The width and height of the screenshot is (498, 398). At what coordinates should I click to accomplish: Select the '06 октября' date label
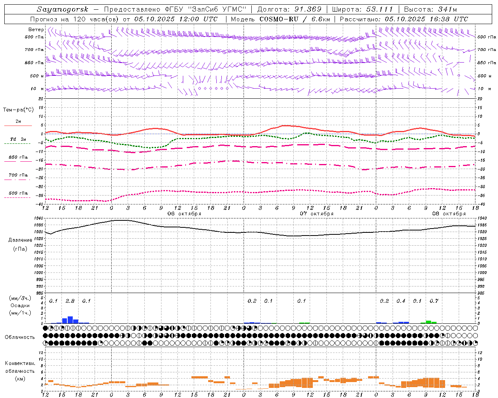pos(184,214)
